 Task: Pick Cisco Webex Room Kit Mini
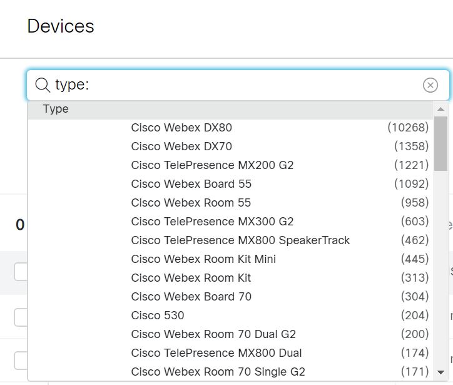coord(230,259)
